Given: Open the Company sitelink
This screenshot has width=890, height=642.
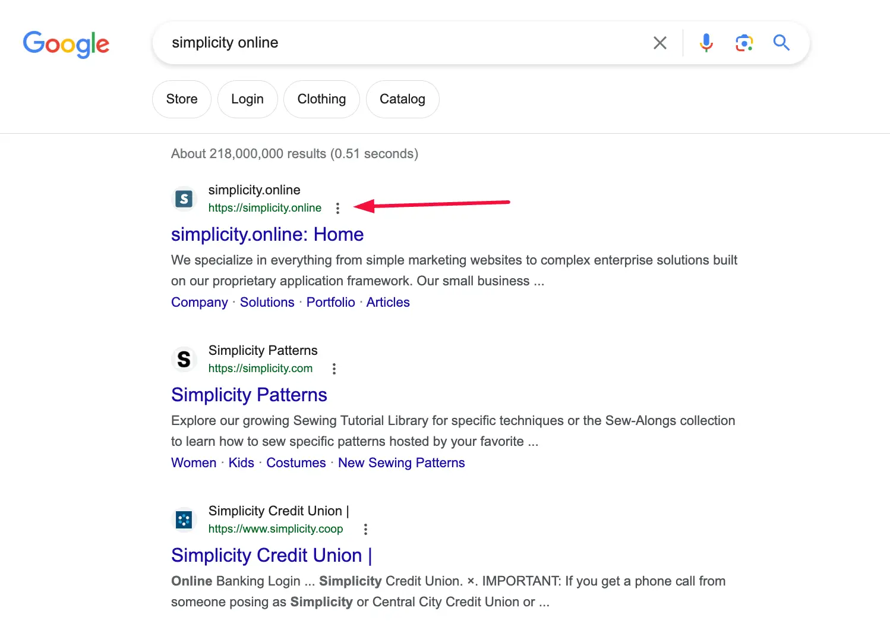Looking at the screenshot, I should point(200,302).
